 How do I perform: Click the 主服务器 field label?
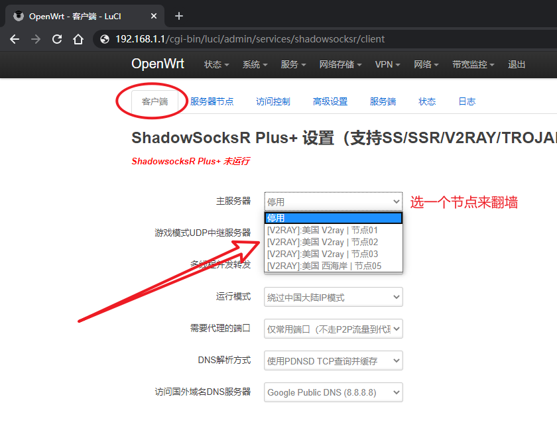233,201
